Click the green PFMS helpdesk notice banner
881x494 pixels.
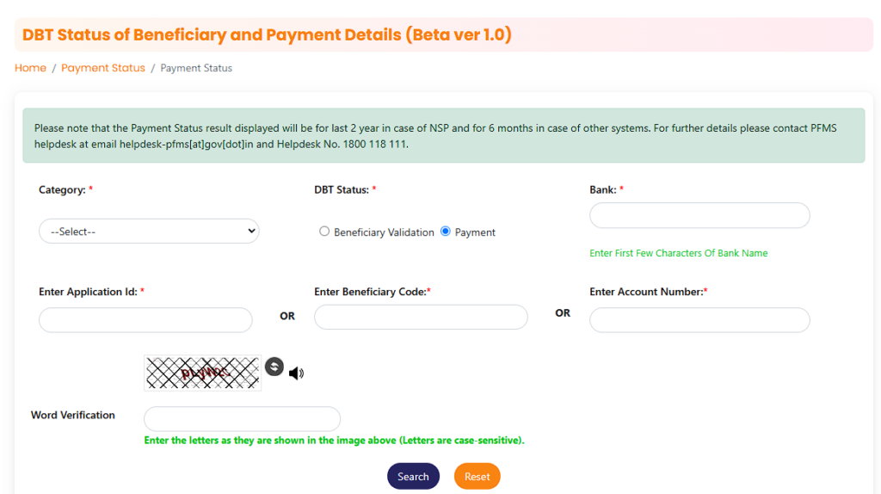[444, 135]
